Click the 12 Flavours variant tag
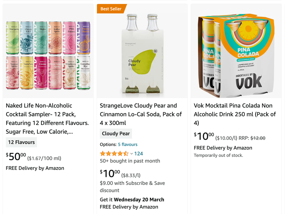The image size is (285, 214). [x=21, y=142]
